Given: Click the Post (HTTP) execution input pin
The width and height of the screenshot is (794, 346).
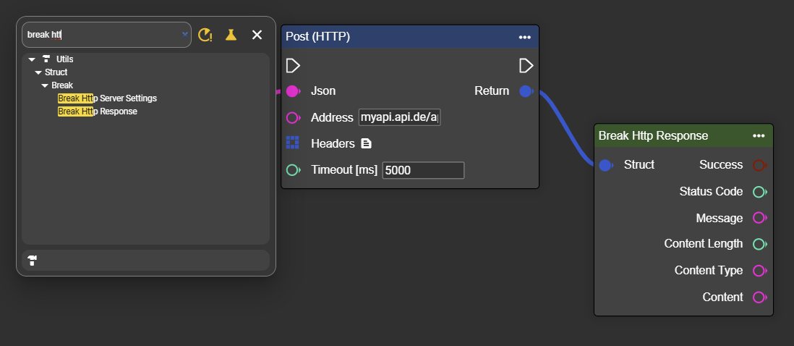Looking at the screenshot, I should (293, 66).
